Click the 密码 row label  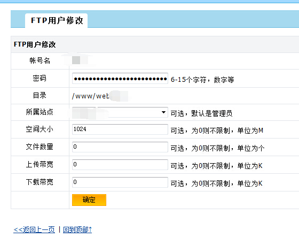click(x=40, y=78)
